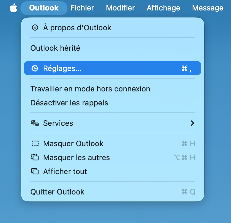Screen dimensions: 231x223
Task: Click the Masquer les autres label
Action: coord(77,157)
